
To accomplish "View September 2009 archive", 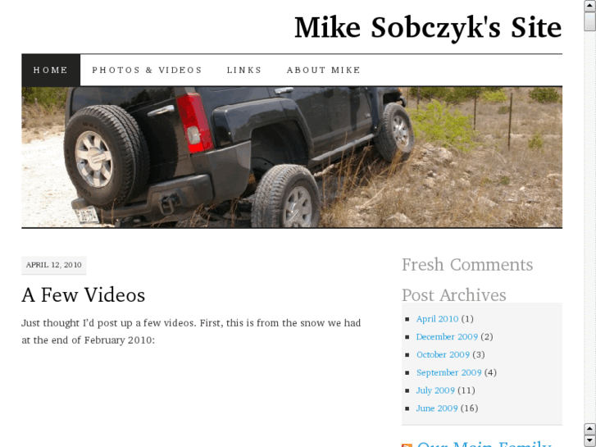I will point(448,372).
